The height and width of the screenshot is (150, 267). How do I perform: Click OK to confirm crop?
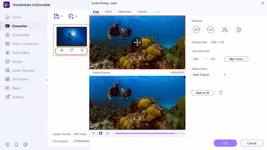[x=225, y=143]
